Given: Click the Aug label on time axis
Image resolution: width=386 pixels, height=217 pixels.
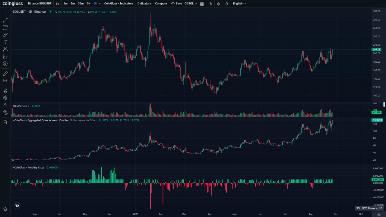Looking at the screenshot, I should [x=311, y=214].
